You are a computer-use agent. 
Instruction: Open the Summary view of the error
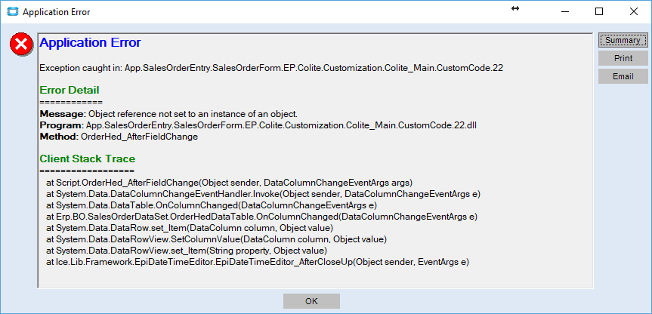(623, 40)
